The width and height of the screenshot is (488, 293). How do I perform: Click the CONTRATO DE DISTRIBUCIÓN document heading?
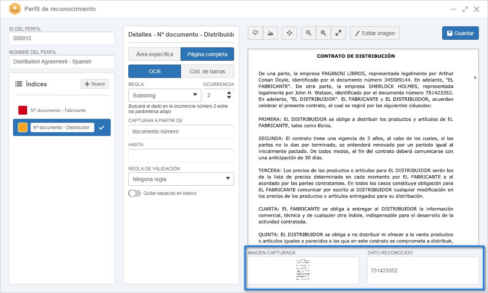(x=356, y=56)
